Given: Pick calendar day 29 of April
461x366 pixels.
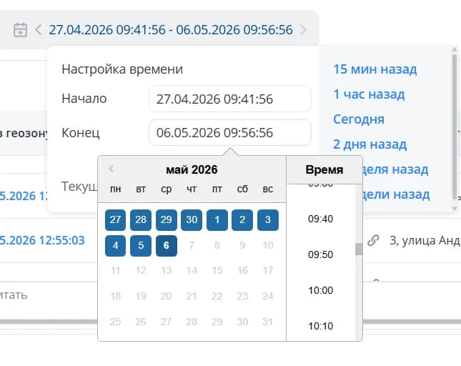Looking at the screenshot, I should coord(167,220).
